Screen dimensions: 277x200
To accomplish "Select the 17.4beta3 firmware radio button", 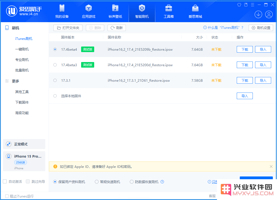I will click(x=55, y=65).
